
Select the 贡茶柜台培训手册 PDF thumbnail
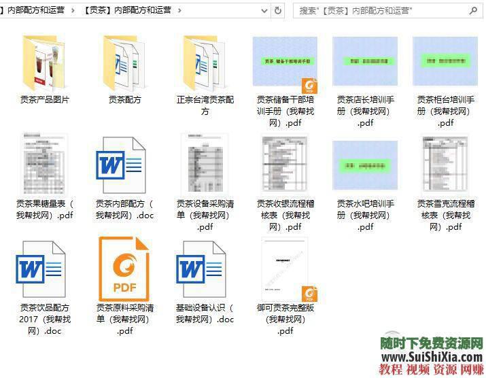(x=445, y=61)
